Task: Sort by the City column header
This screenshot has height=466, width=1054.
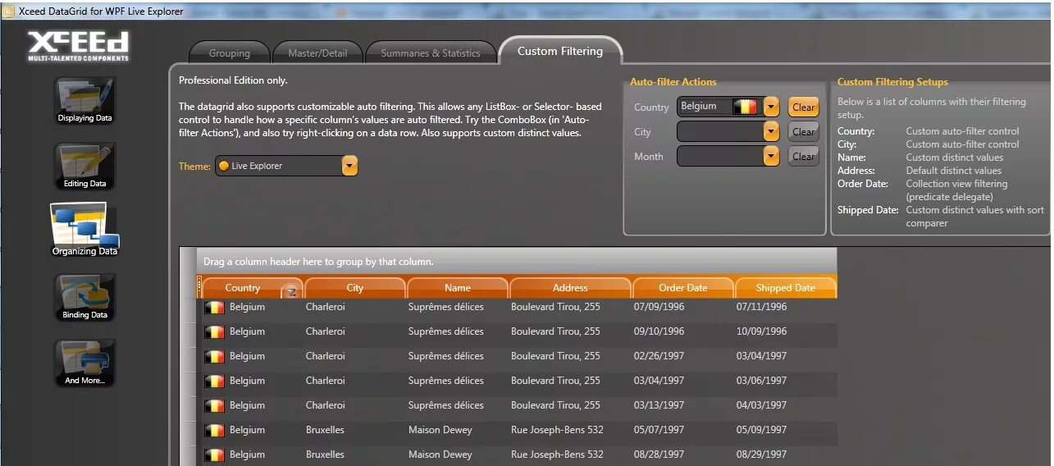Action: click(355, 288)
